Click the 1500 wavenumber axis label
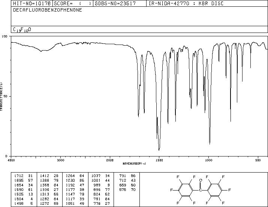268x207 pixels. pos(159,160)
